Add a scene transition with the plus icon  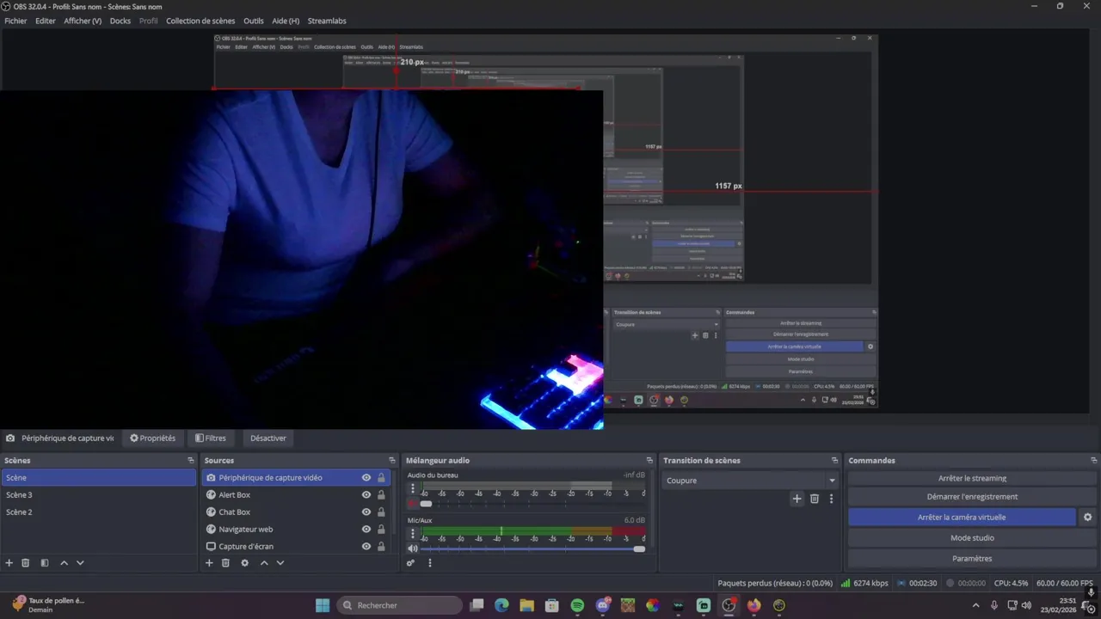click(x=797, y=499)
